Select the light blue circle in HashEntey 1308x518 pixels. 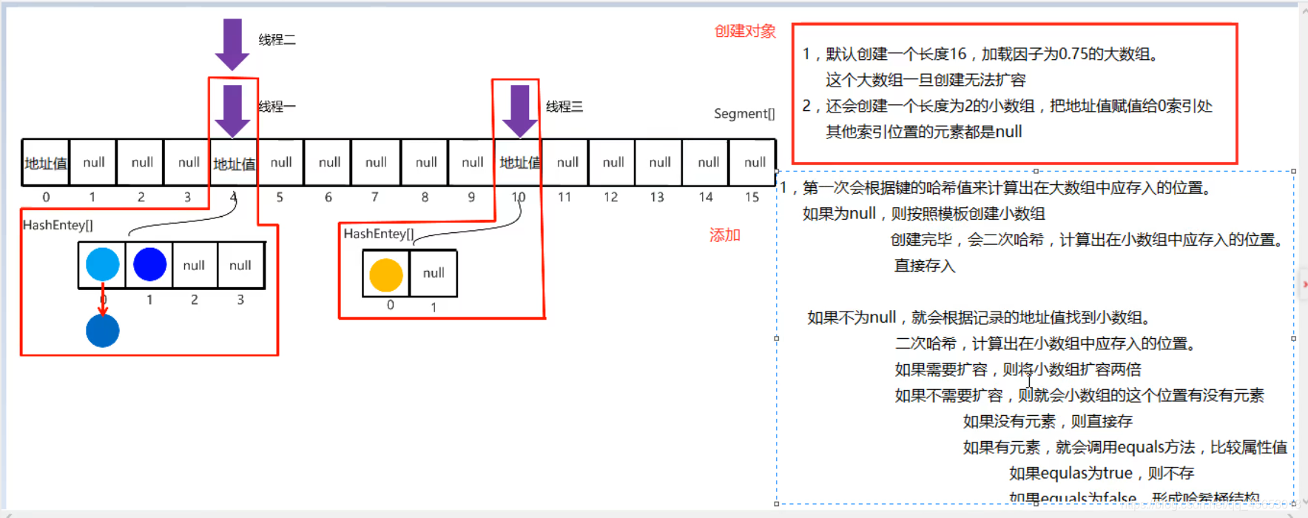(x=102, y=265)
